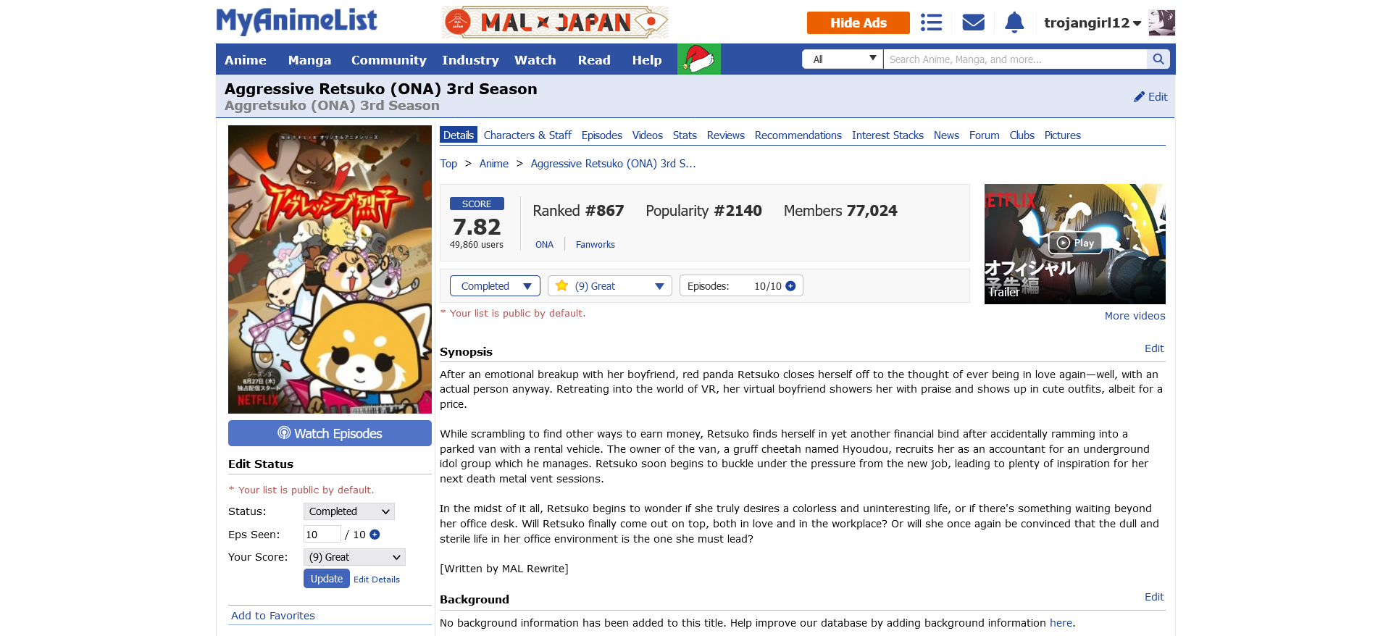Switch to the Videos tab
This screenshot has width=1391, height=636.
[648, 135]
